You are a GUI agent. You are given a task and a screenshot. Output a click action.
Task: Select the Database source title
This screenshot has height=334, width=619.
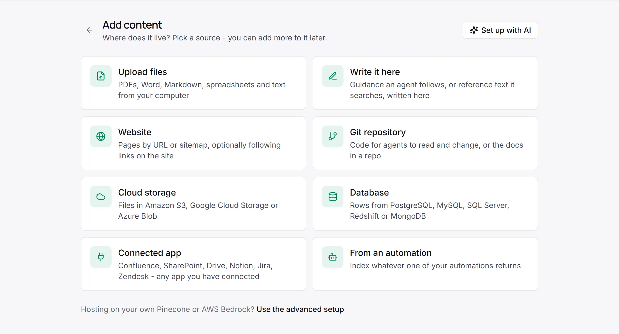coord(369,193)
